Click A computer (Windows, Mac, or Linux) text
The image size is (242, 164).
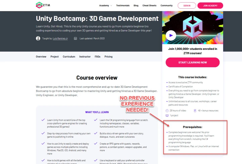[x=194, y=148]
